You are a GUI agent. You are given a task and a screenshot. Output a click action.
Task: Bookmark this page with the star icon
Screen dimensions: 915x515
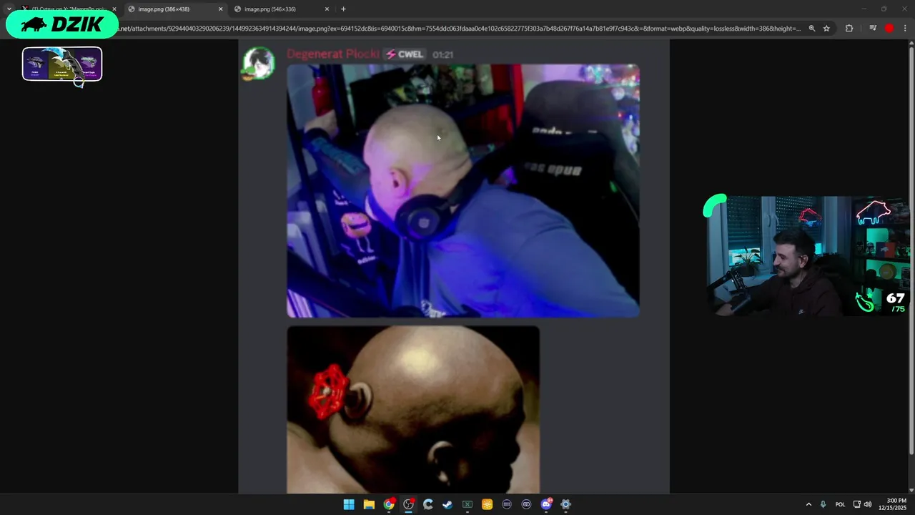click(x=826, y=29)
